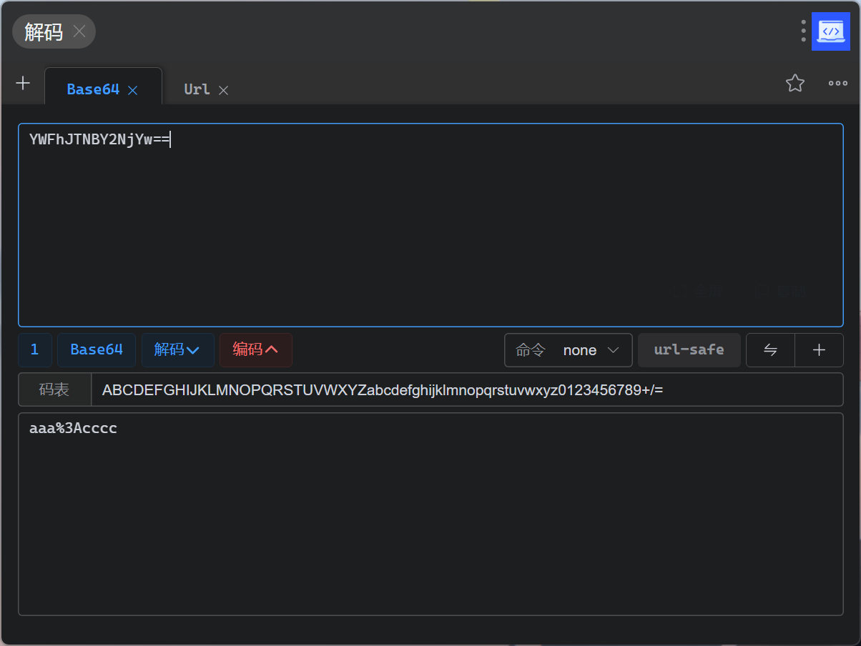Select the Base64 algorithm button
The height and width of the screenshot is (646, 861).
pos(97,350)
